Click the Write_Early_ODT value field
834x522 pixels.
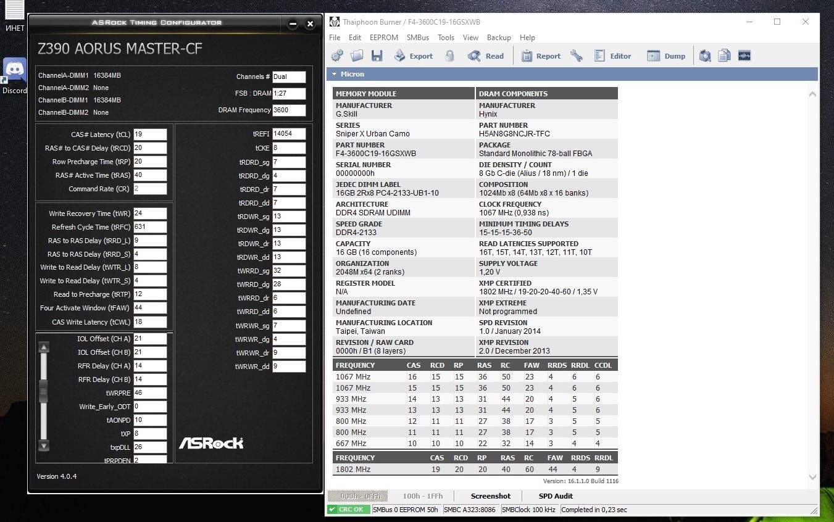(149, 407)
